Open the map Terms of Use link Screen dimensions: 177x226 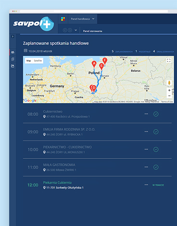167,101
